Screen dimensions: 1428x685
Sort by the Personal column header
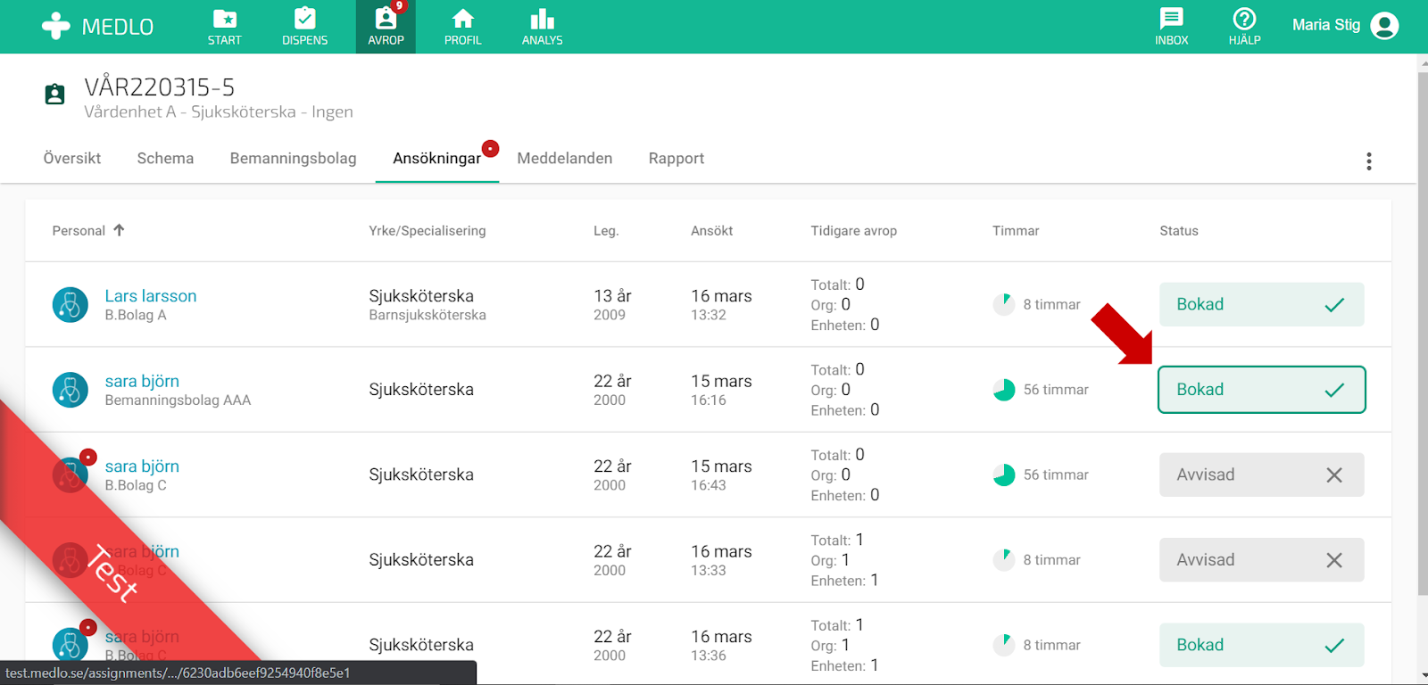click(79, 231)
